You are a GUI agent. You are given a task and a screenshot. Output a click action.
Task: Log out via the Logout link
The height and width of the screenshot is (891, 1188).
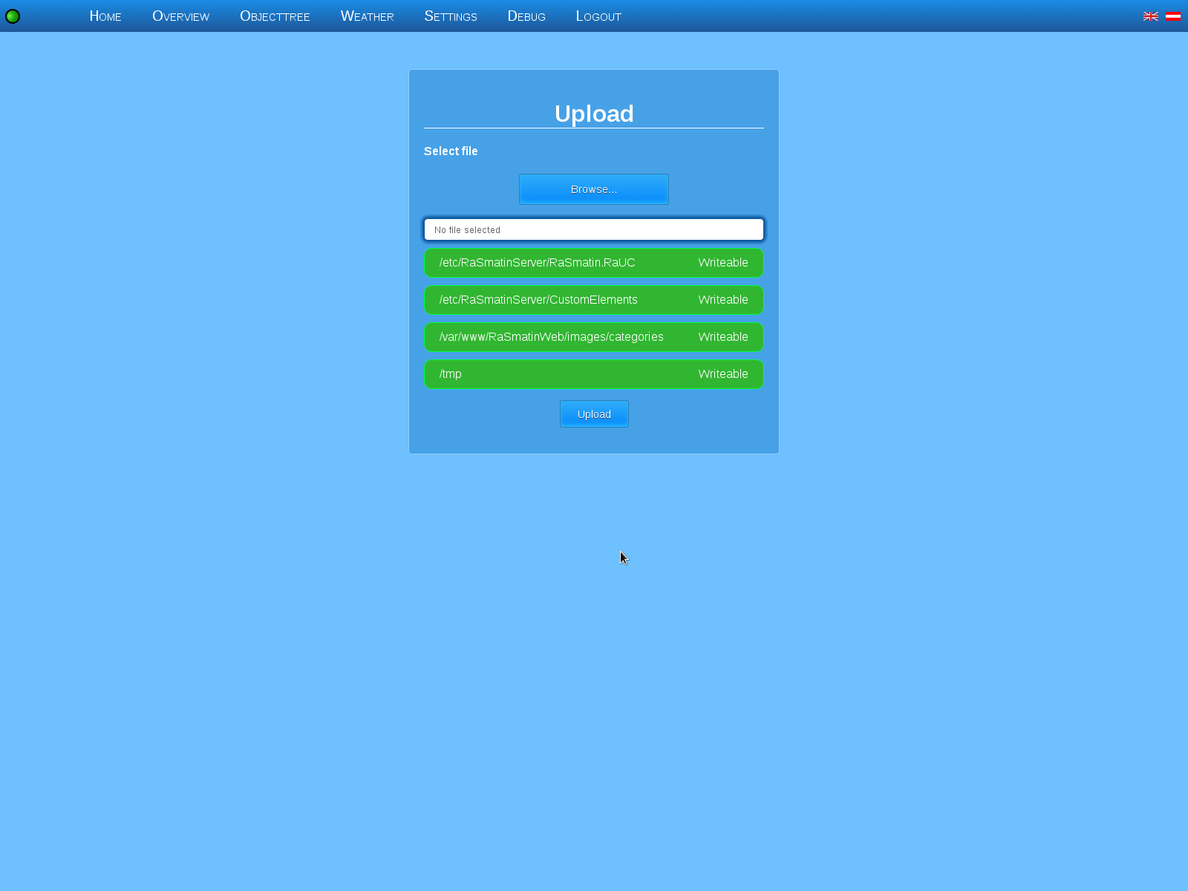[598, 16]
